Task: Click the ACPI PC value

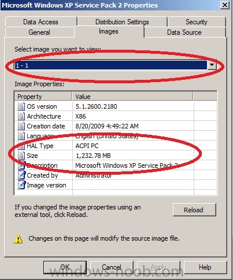Action: coord(87,146)
